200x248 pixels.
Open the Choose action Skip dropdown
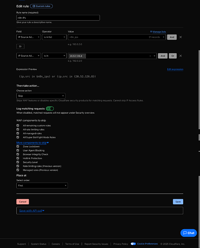pyautogui.click(x=41, y=96)
